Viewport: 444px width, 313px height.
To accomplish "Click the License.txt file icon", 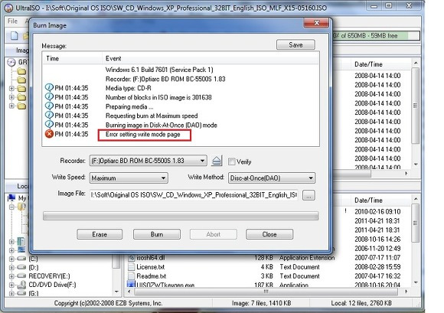I will pos(131,267).
